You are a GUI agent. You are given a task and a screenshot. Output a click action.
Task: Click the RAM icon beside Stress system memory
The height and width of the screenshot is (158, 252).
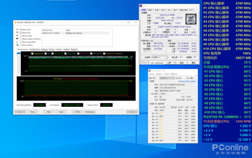click(17, 39)
